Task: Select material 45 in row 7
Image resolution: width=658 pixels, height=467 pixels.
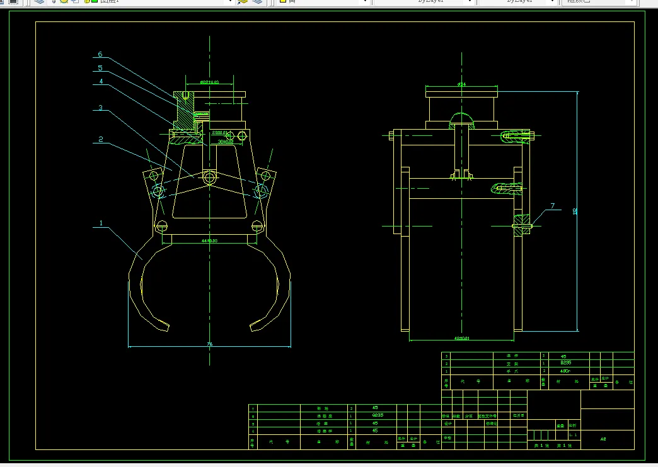Action: point(375,407)
